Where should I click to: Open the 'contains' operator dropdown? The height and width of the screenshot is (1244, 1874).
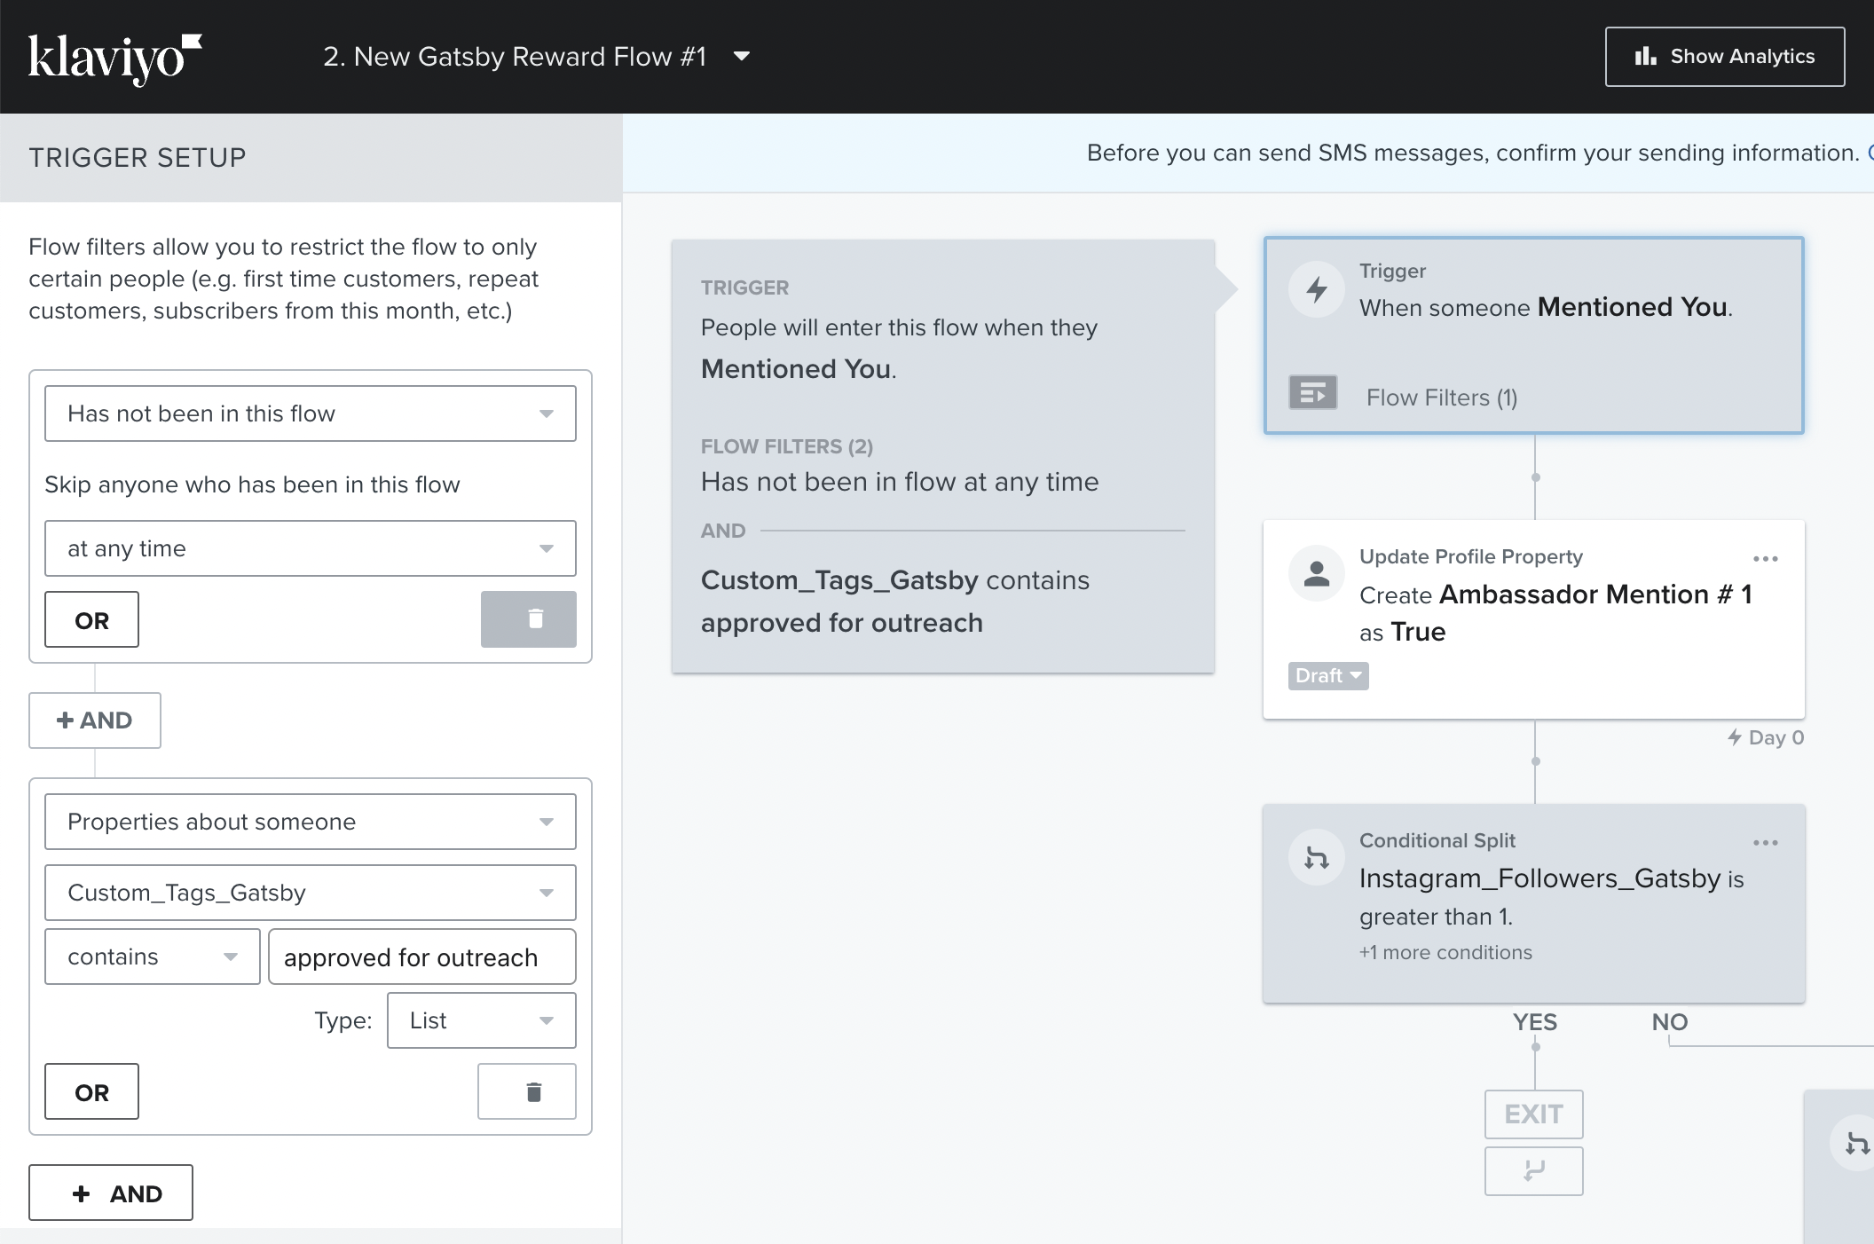(153, 957)
